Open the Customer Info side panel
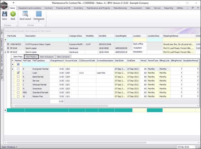The width and height of the screenshot is (201, 149). point(2,45)
